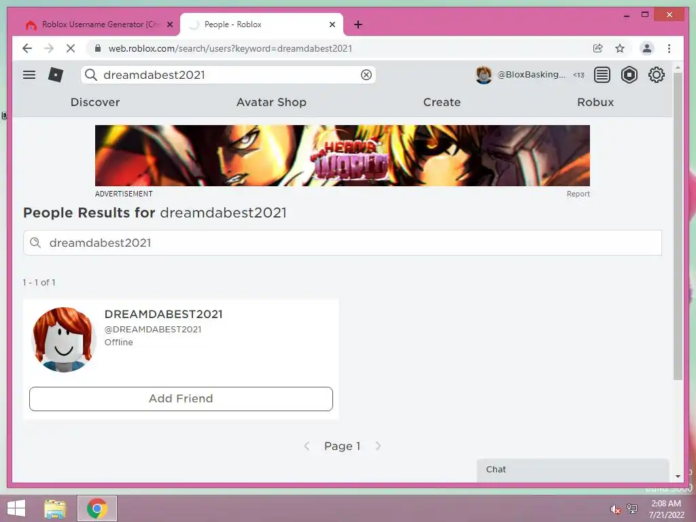The height and width of the screenshot is (522, 696).
Task: Click the network tray icon
Action: click(631, 508)
